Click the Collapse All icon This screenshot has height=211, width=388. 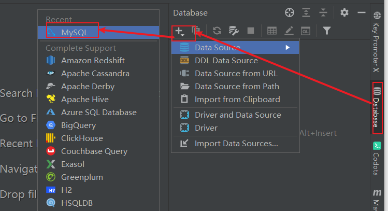click(323, 12)
